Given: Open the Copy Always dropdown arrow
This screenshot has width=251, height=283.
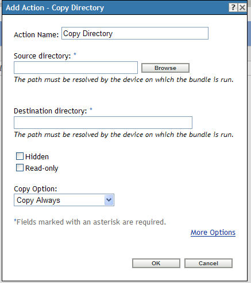Looking at the screenshot, I should coord(109,200).
